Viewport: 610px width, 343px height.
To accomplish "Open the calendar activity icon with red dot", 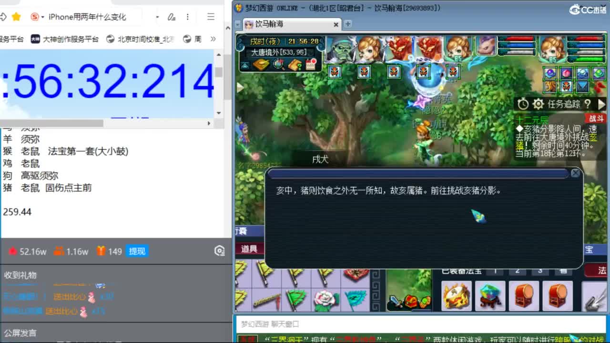I will 311,64.
